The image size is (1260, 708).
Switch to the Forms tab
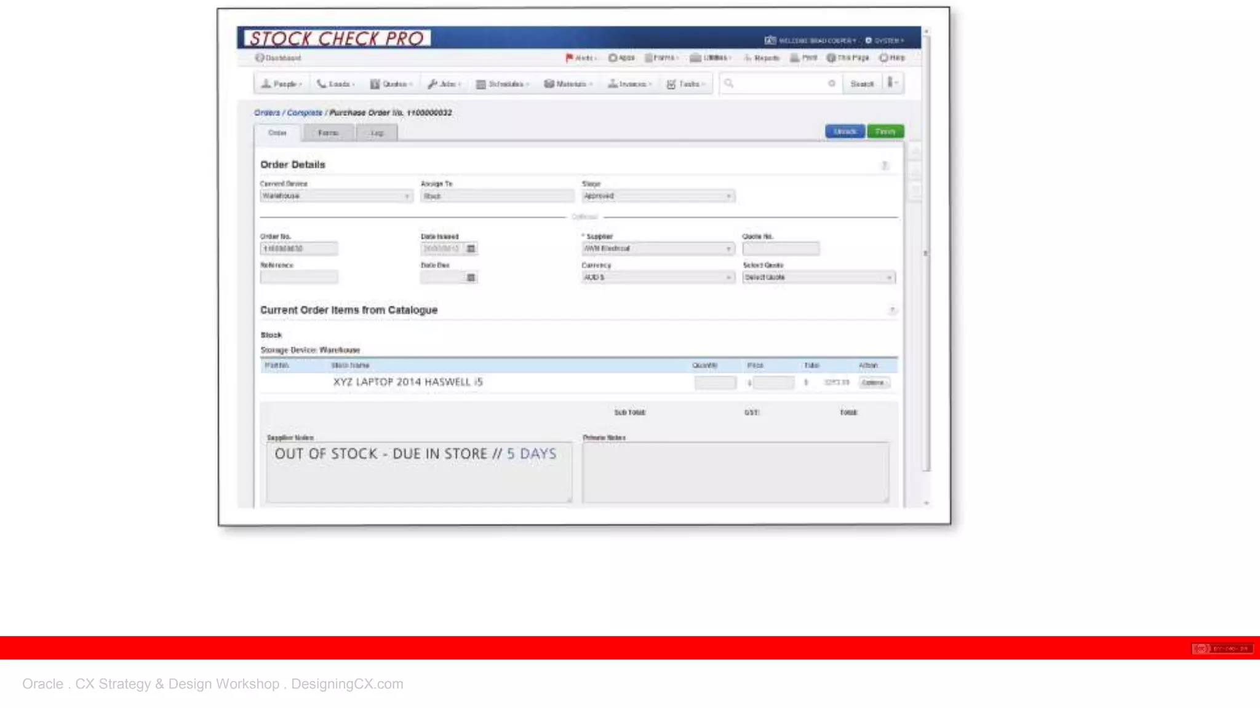(x=328, y=133)
